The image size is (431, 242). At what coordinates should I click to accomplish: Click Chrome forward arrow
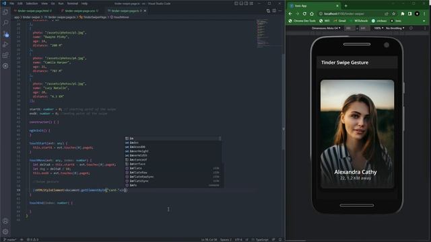coord(298,13)
